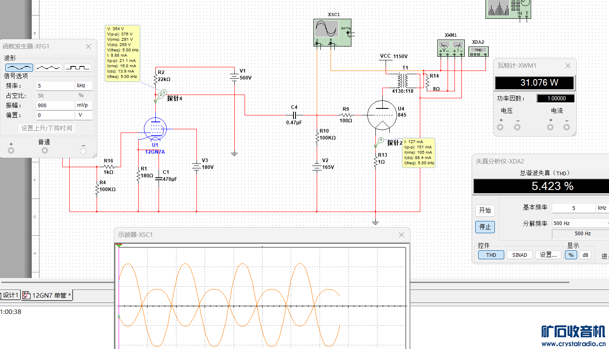Open the frequency unit kHz dropdown

(x=84, y=86)
